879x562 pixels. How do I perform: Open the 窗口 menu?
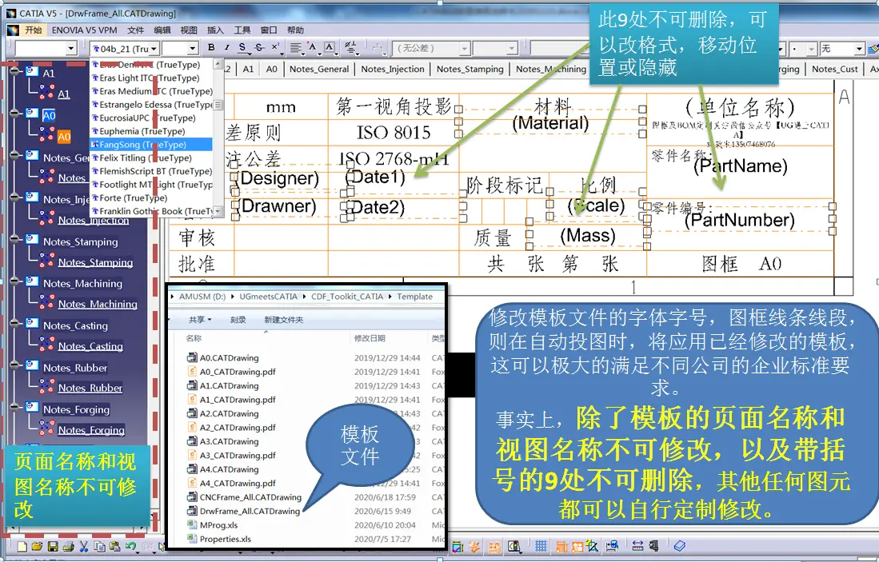click(x=269, y=30)
